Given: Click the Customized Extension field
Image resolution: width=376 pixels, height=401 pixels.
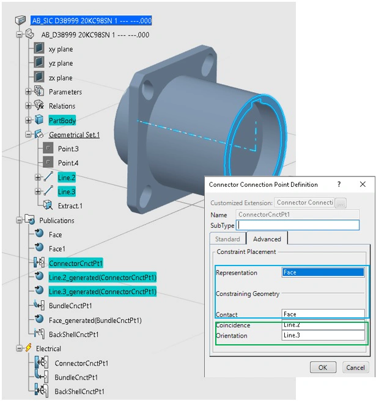Looking at the screenshot, I should [304, 202].
